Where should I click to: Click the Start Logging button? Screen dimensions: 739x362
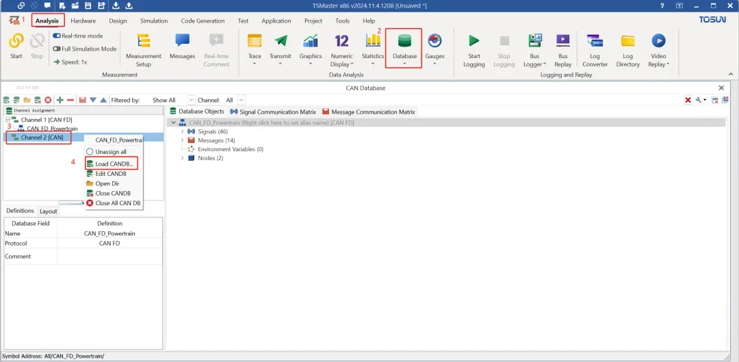[x=474, y=51]
